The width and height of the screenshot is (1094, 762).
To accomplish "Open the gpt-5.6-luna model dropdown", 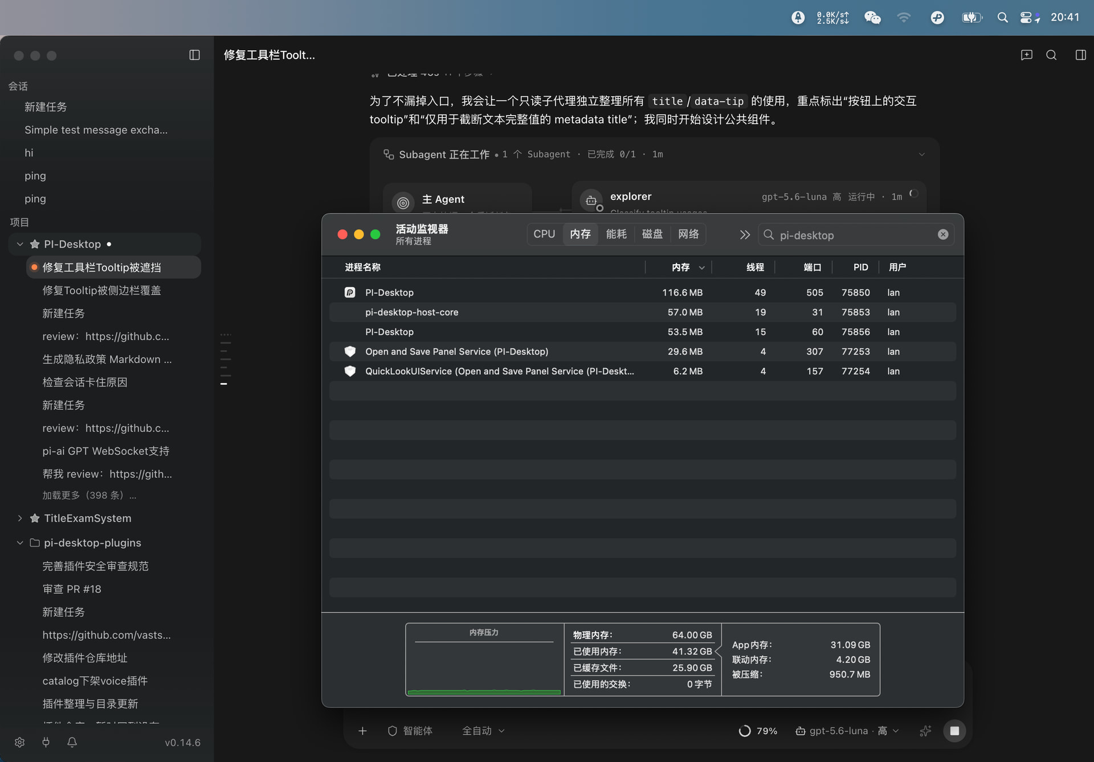I will point(847,731).
